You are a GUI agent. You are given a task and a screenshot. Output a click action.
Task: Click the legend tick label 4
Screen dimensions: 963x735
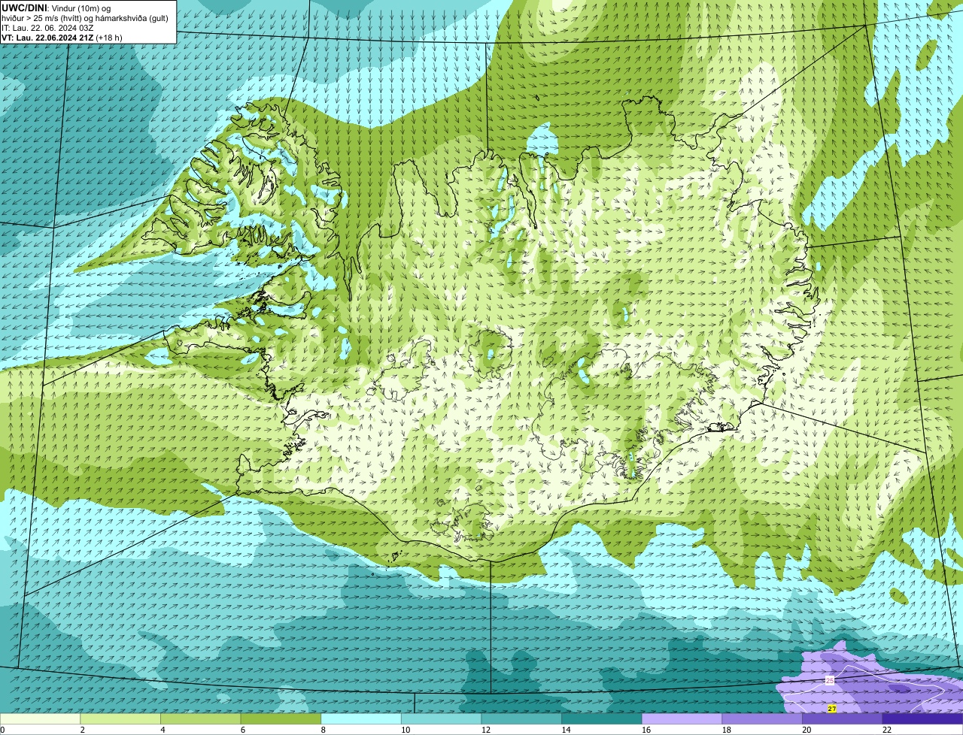pos(163,730)
